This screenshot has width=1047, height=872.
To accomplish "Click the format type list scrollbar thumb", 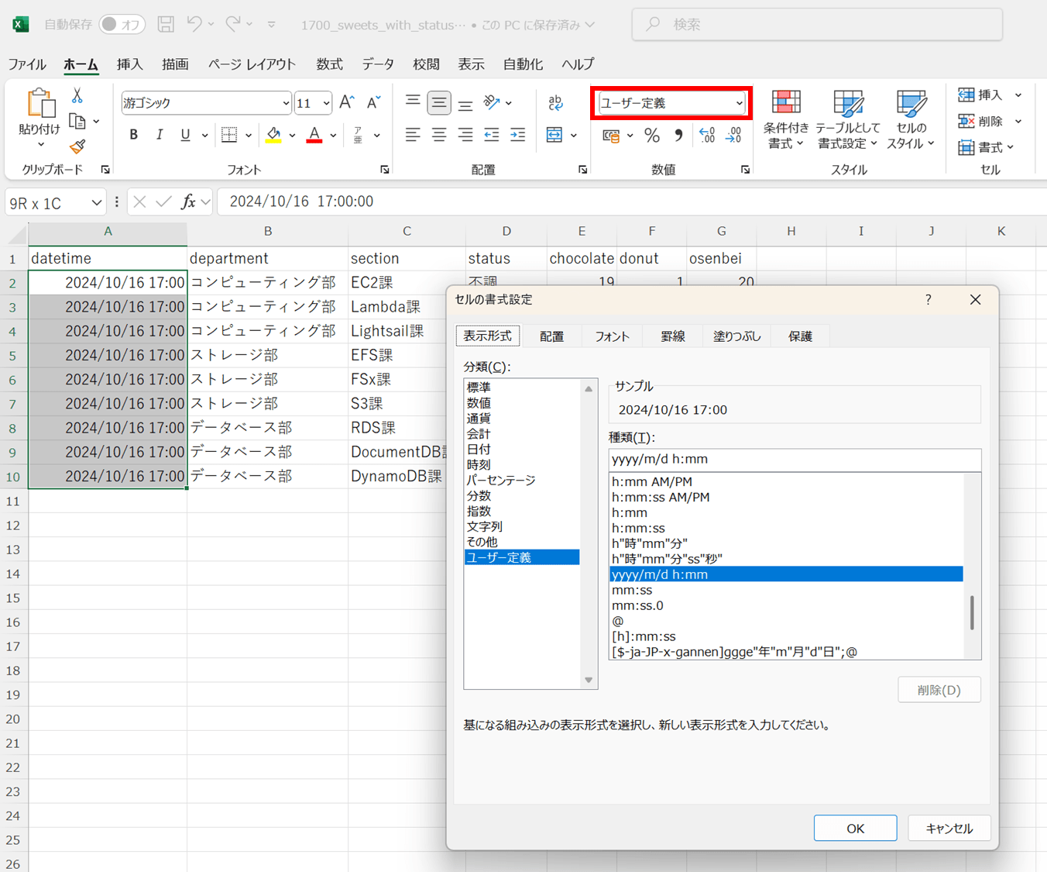I will (972, 612).
